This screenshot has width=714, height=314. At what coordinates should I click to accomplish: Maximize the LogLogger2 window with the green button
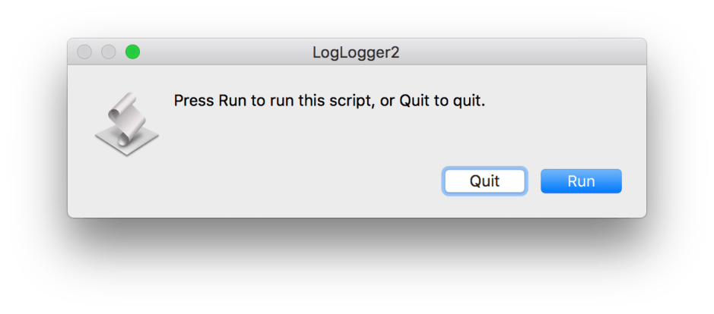[132, 52]
